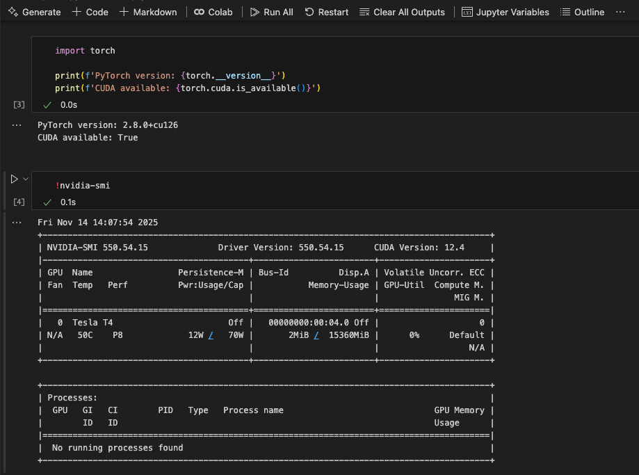Run all notebook cells
Image resolution: width=639 pixels, height=475 pixels.
pyautogui.click(x=271, y=12)
